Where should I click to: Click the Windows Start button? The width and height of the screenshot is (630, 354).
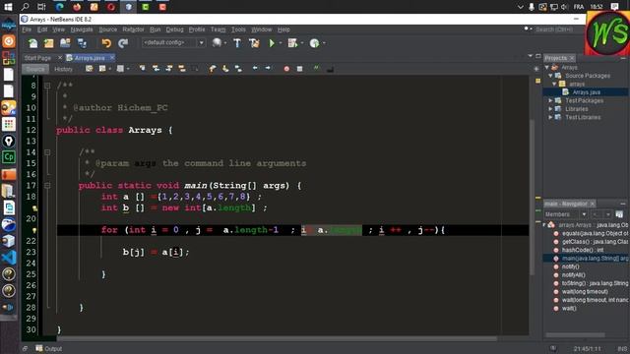click(x=8, y=7)
